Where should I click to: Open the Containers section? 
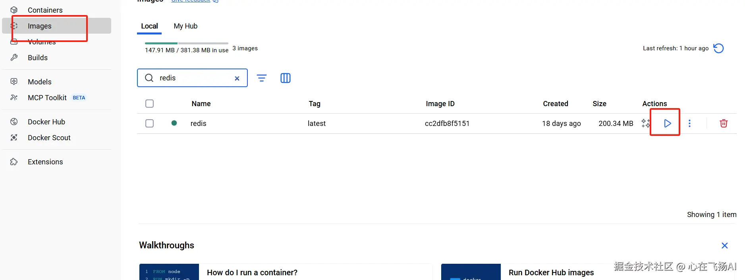(56, 10)
